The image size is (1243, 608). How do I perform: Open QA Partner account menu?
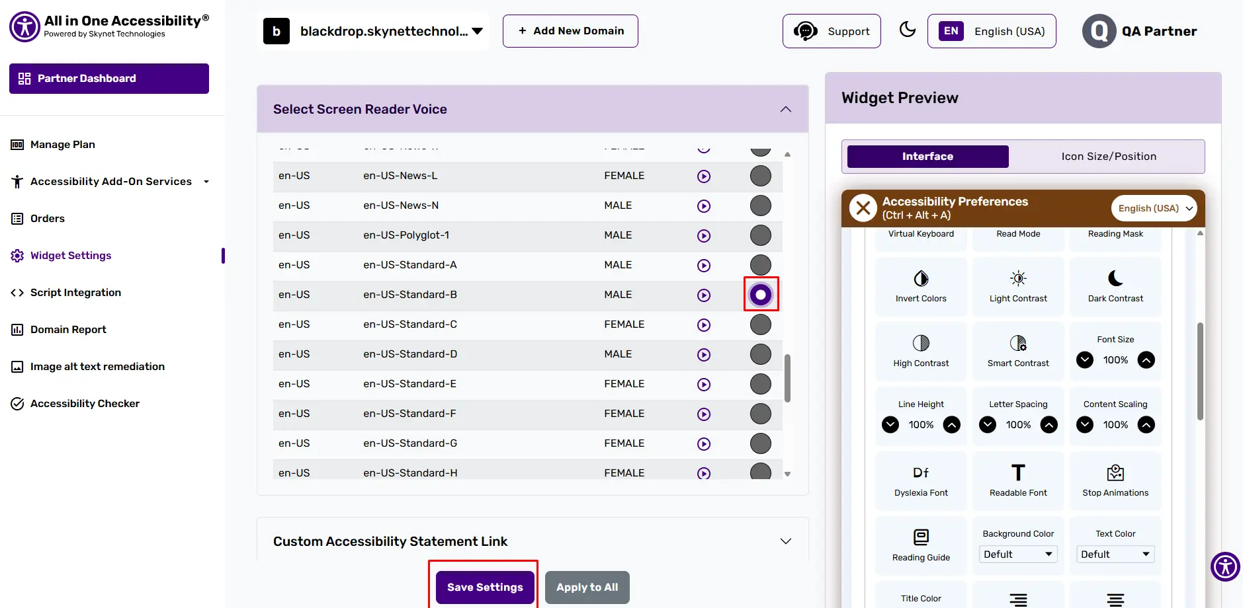pyautogui.click(x=1139, y=31)
